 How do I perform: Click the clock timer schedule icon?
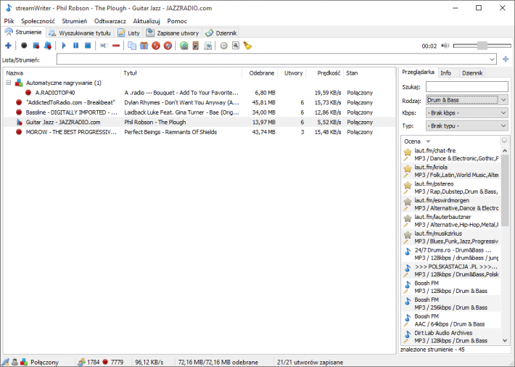tap(223, 46)
